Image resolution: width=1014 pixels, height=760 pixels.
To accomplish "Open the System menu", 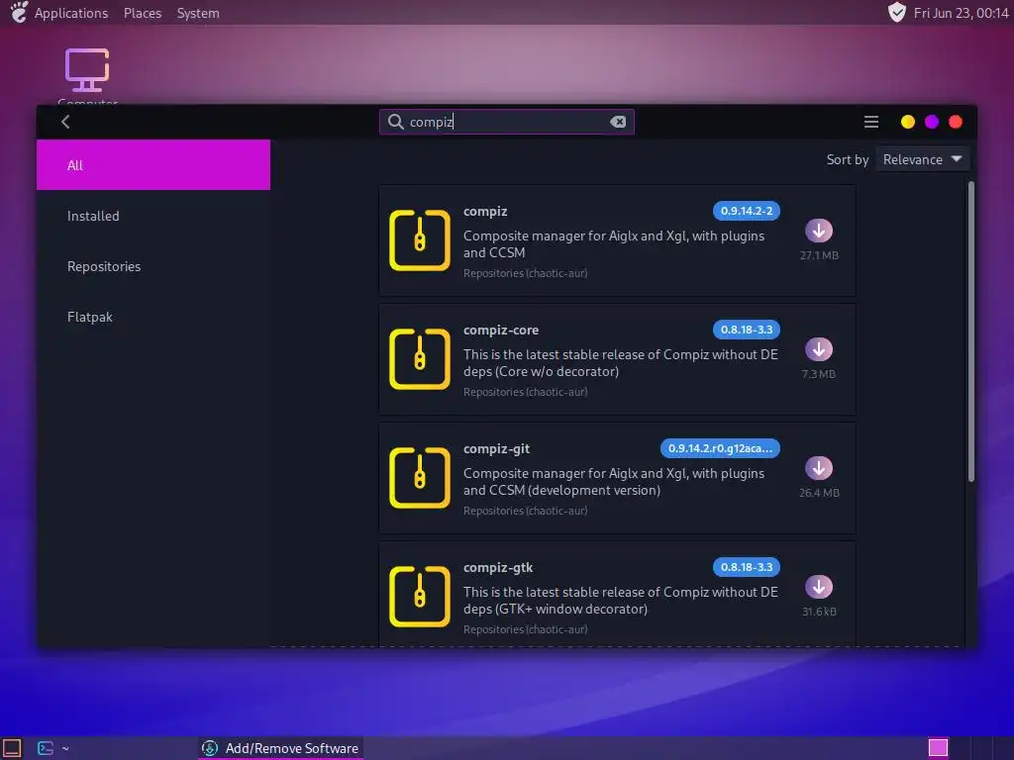I will 198,13.
